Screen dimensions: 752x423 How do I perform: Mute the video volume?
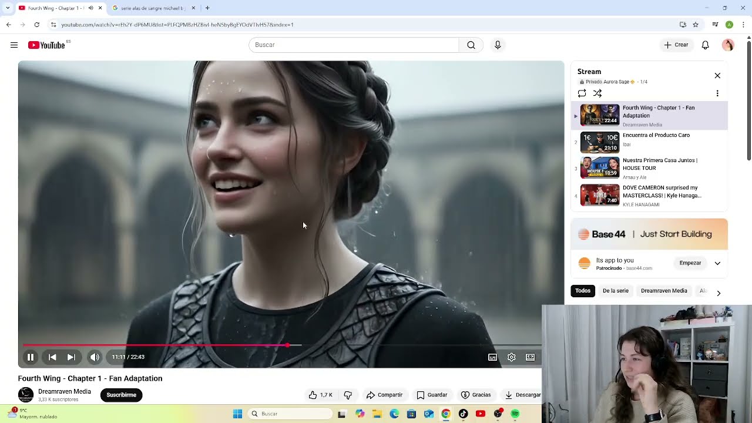[x=95, y=357]
